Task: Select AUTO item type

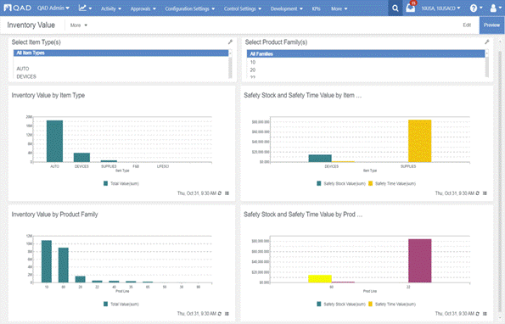Action: tap(23, 69)
